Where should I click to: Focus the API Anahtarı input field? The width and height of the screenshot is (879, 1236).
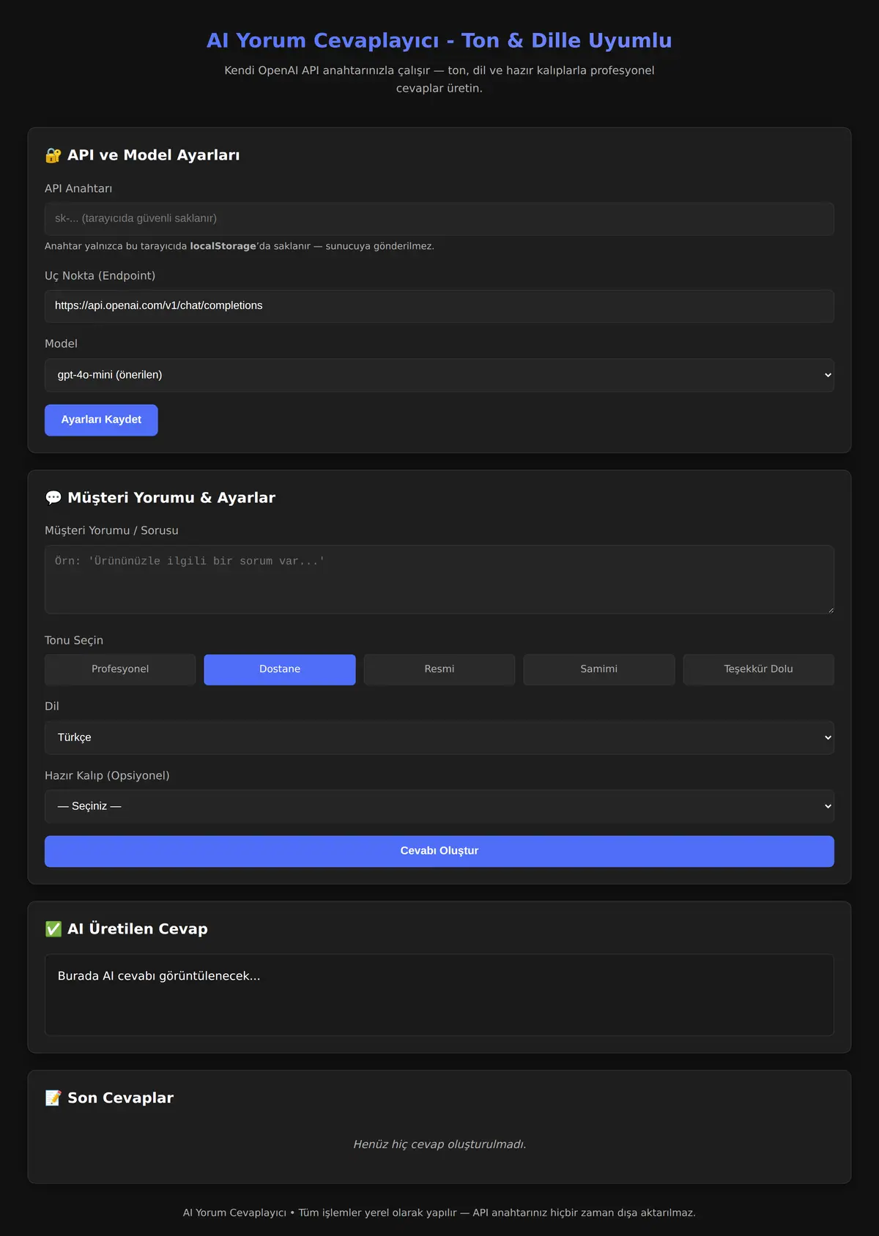point(439,219)
